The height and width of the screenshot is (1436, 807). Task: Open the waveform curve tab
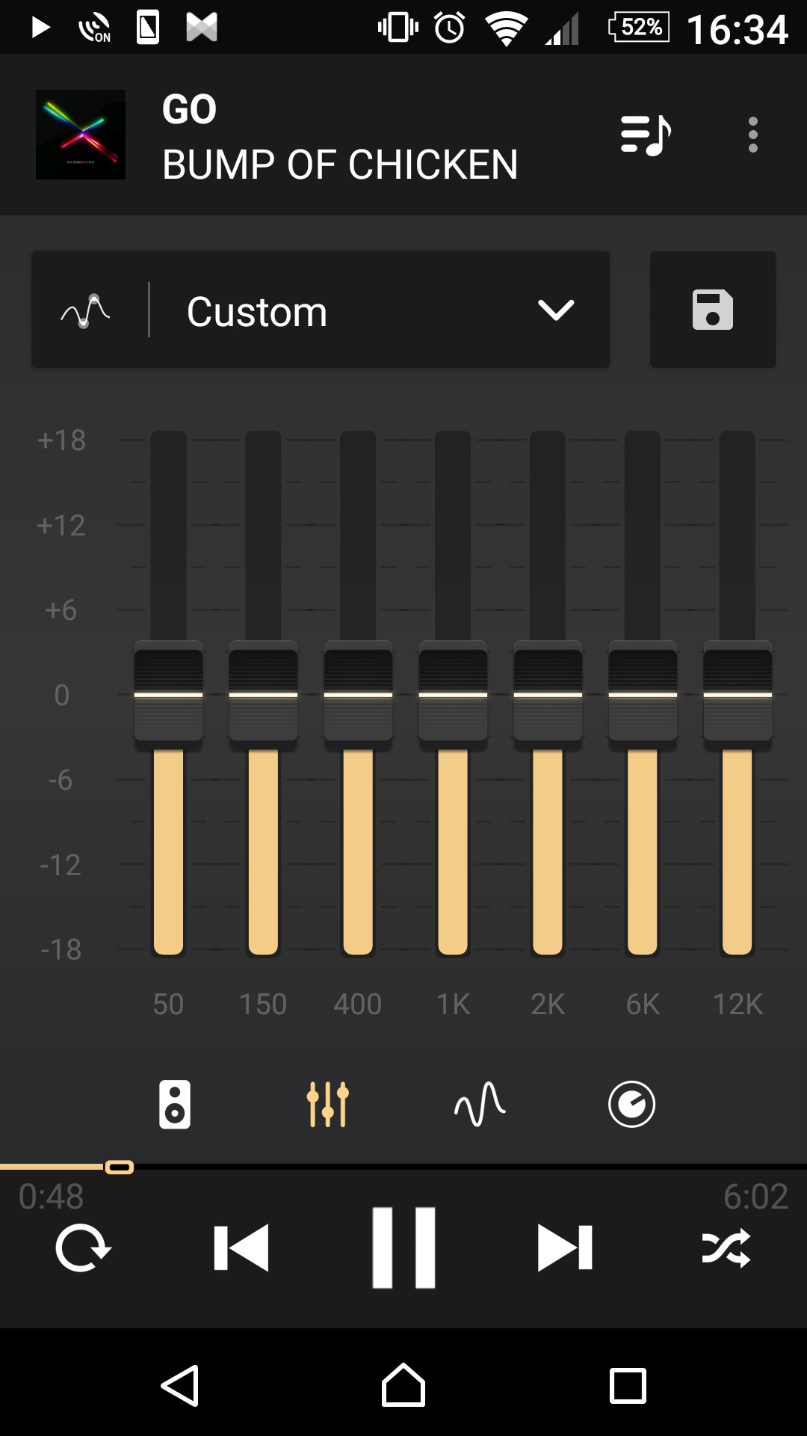pos(480,1104)
